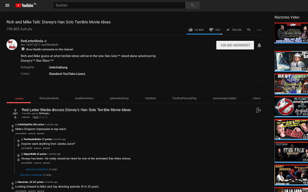Open the Star Wars Mike and Rich thumbnail
This screenshot has width=308, height=192.
291,33
